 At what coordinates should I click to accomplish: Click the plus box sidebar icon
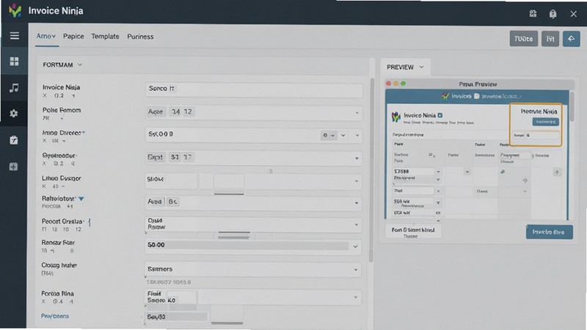coord(13,166)
